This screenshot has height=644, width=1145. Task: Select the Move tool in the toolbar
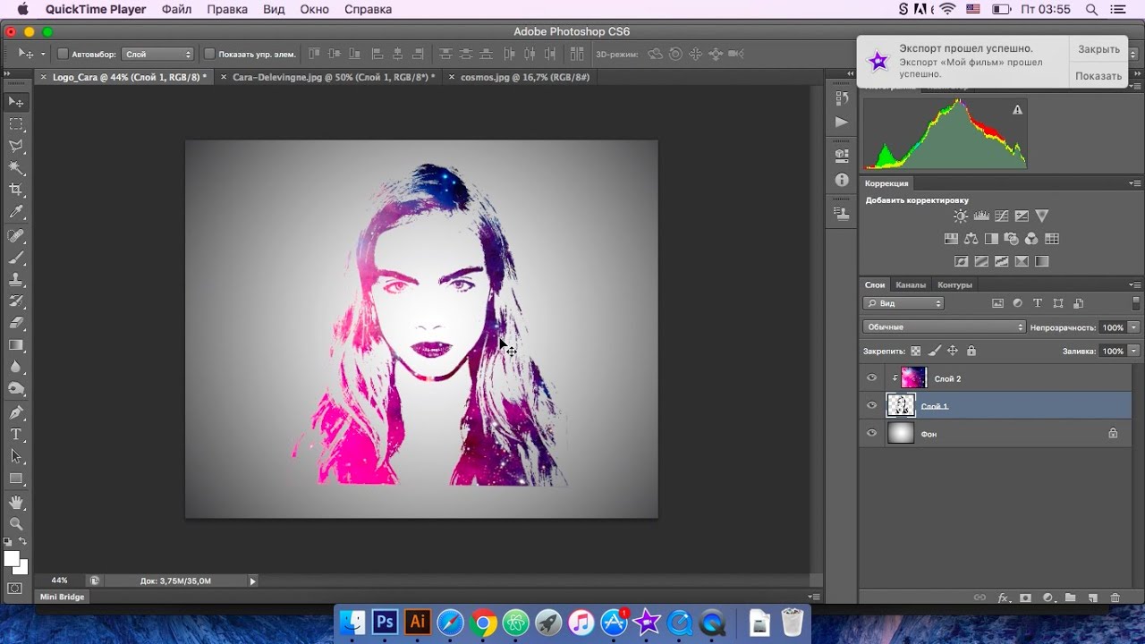pyautogui.click(x=16, y=102)
